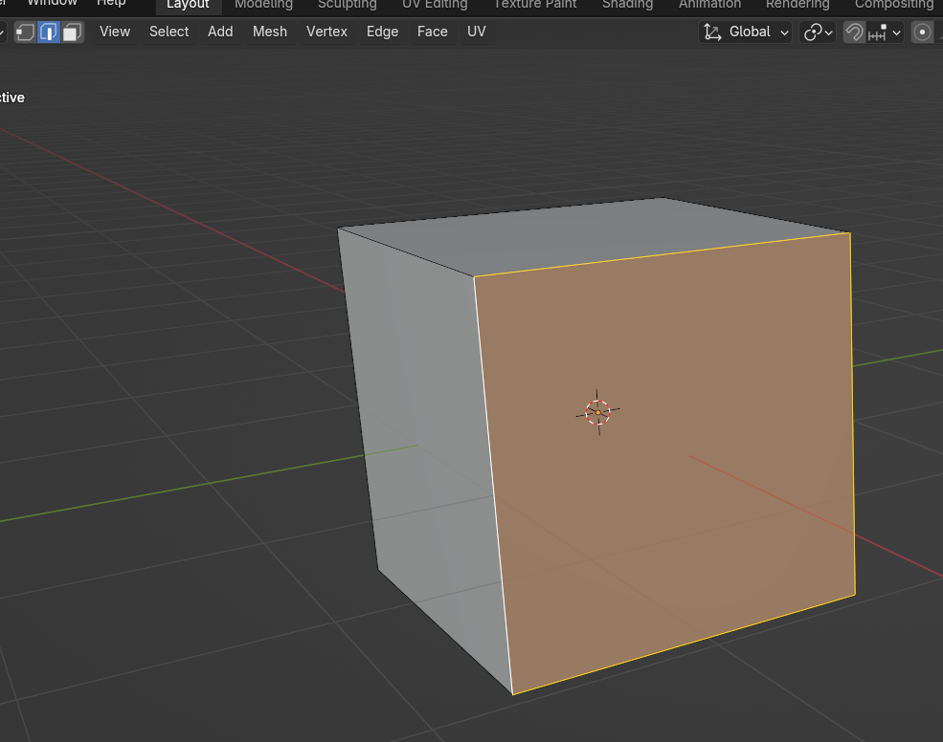Switch to face select mode
The width and height of the screenshot is (943, 742).
[72, 32]
